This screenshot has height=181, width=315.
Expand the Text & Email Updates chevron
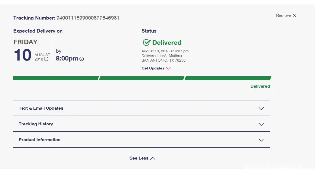(x=261, y=109)
